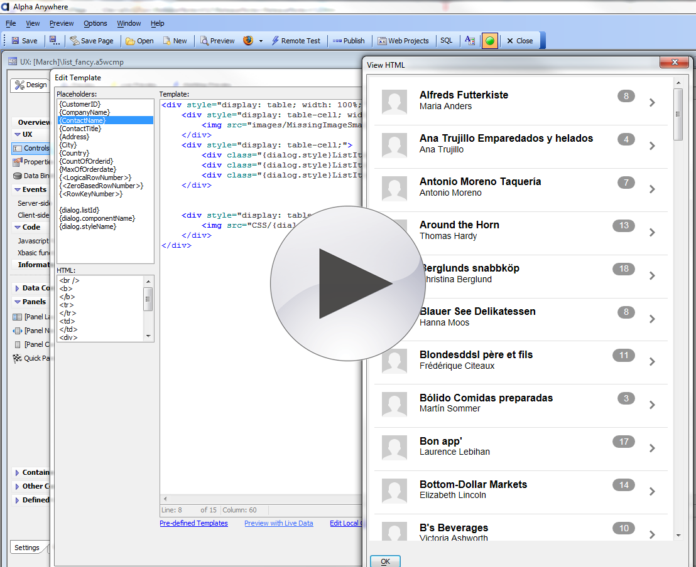Viewport: 696px width, 567px height.
Task: Collapse the Code section
Action: [18, 227]
